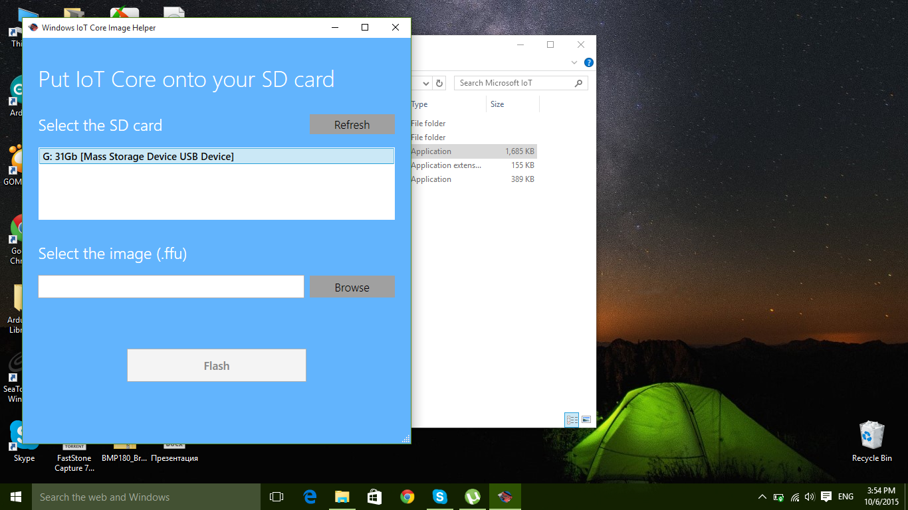Open uTorrent from the taskbar
908x510 pixels.
coord(473,497)
